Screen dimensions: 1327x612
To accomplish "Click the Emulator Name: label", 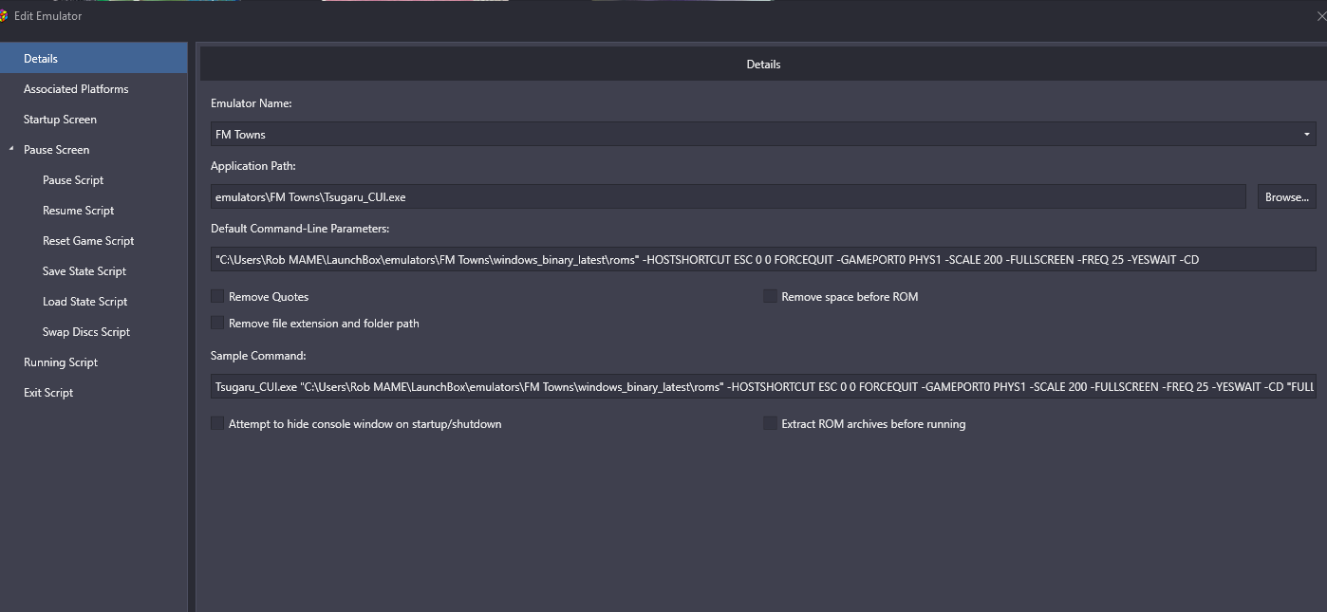I will pos(251,102).
